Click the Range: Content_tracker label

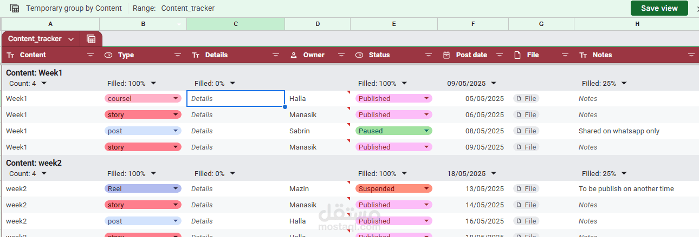[173, 8]
